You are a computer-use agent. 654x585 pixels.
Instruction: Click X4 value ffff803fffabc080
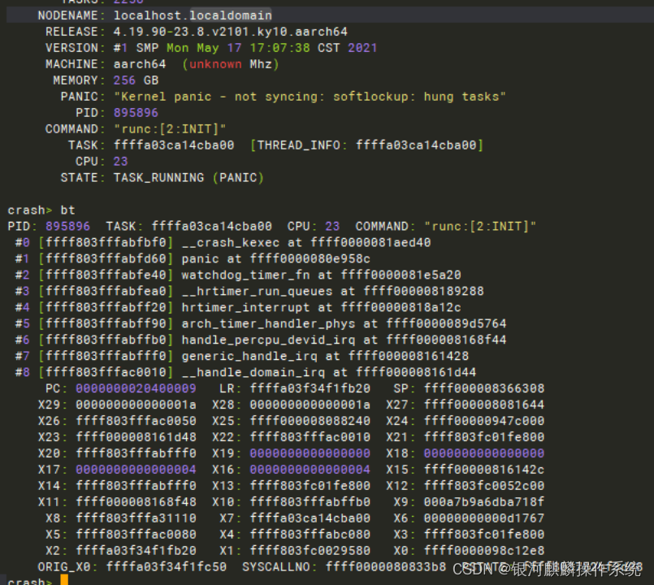[x=310, y=535]
